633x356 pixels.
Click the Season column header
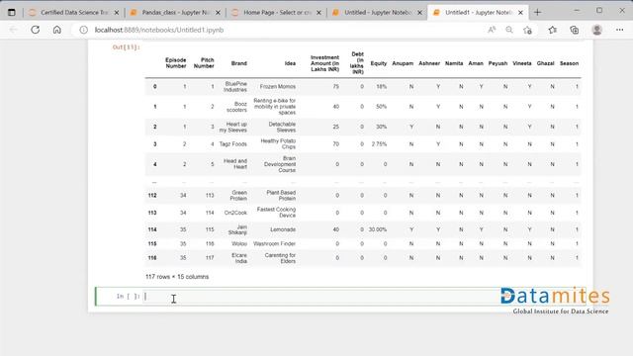(570, 63)
